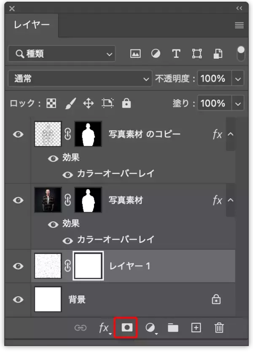Delete layer with trash icon
253x352 pixels.
pyautogui.click(x=219, y=328)
